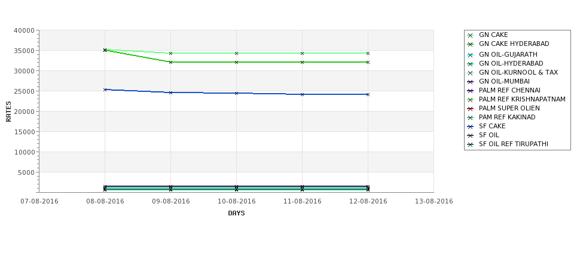Click the GN OIL-GUJARATH legend marker
Image resolution: width=583 pixels, height=256 pixels.
470,55
